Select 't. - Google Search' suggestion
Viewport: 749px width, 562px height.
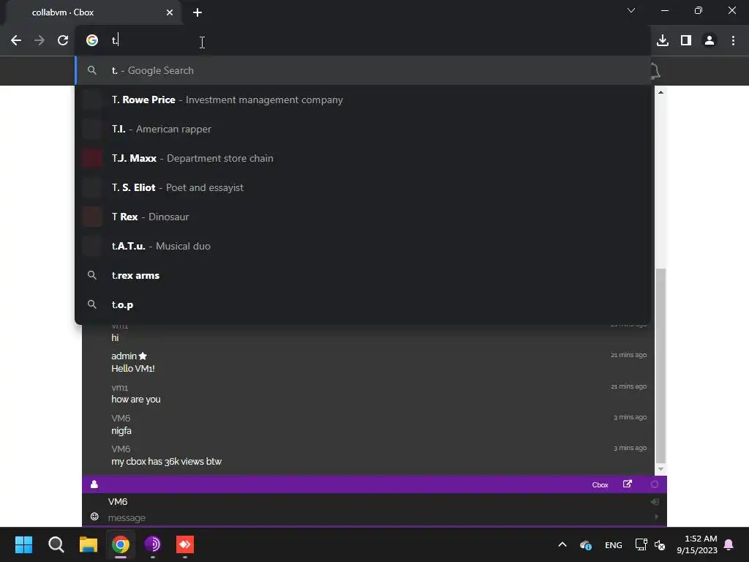click(363, 70)
